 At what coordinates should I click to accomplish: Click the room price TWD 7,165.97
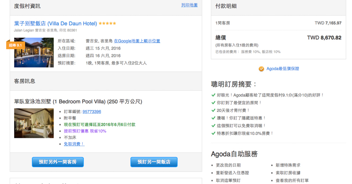[328, 23]
